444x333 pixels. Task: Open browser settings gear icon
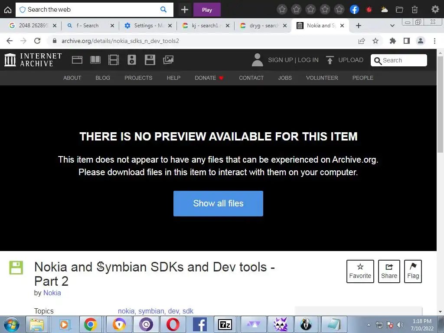[x=435, y=10]
